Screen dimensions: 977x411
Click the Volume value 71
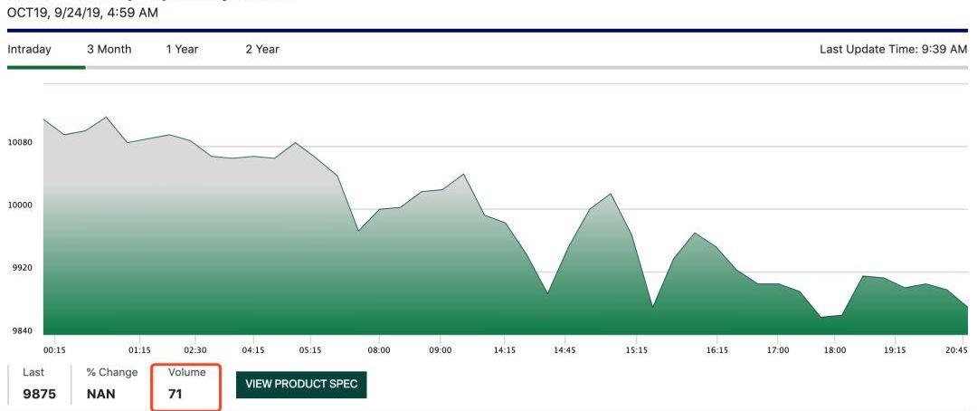point(175,394)
